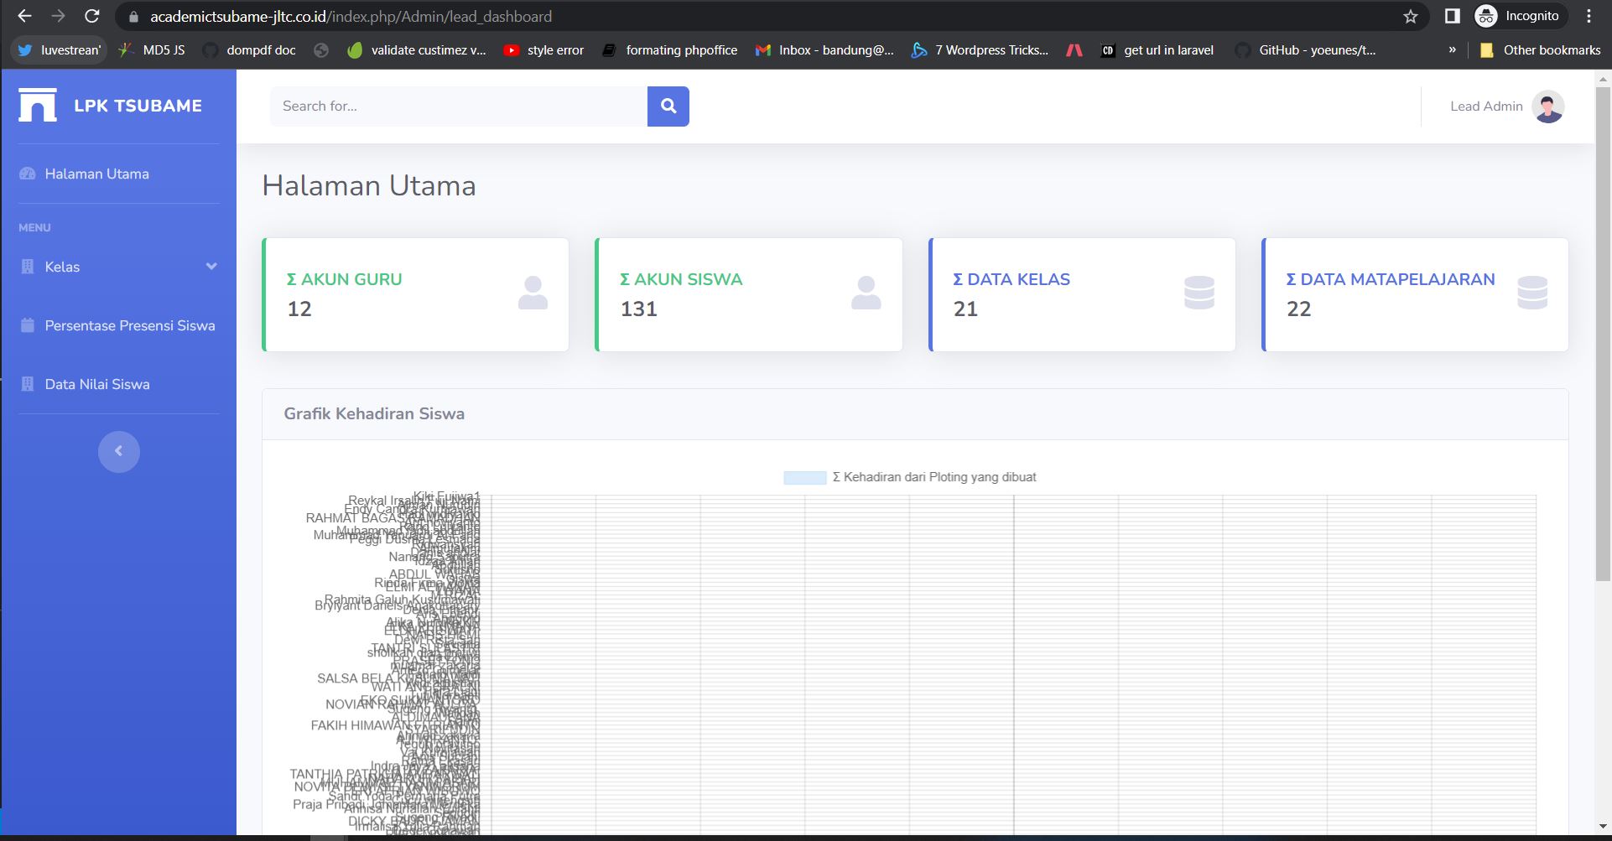1612x841 pixels.
Task: Click the LPK Tsubame logo icon
Action: coord(38,106)
